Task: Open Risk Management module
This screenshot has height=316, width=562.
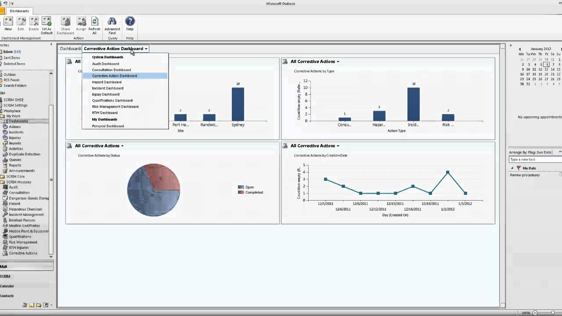Action: pos(23,242)
